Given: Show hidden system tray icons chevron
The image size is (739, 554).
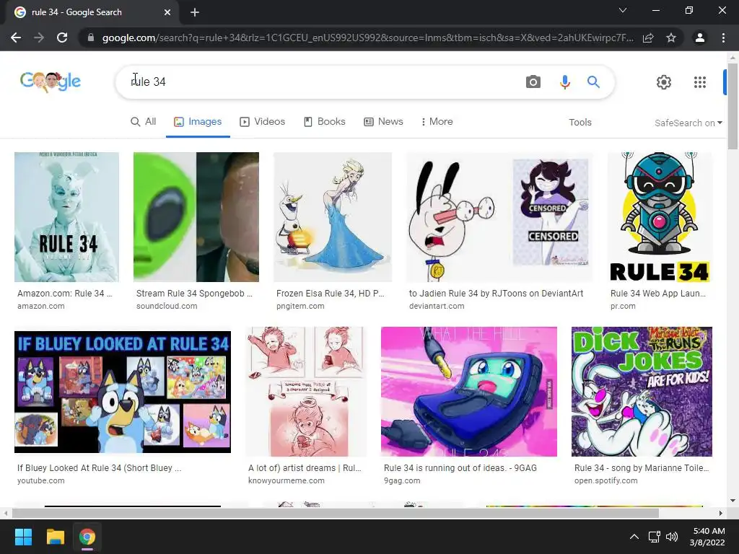Looking at the screenshot, I should point(634,537).
